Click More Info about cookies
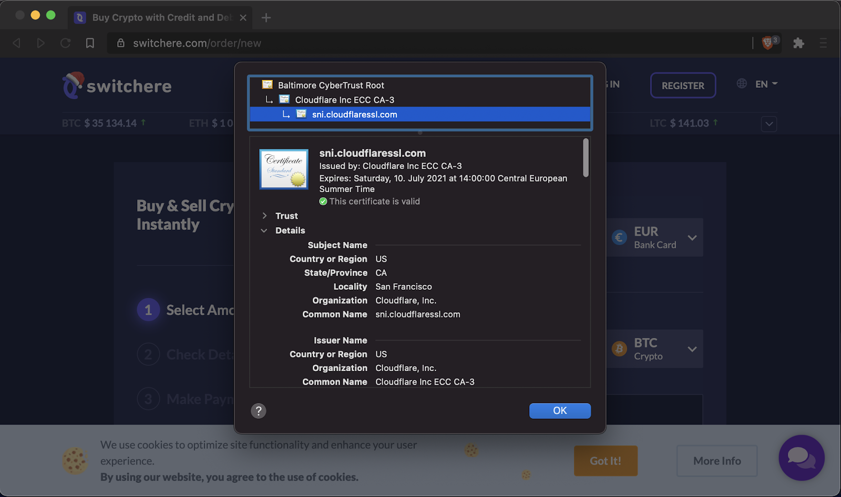841x497 pixels. click(x=717, y=461)
